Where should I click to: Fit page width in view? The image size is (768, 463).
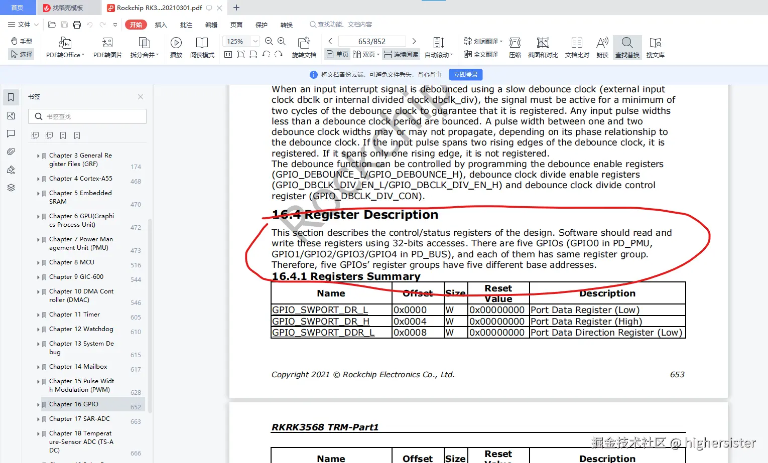pos(253,54)
